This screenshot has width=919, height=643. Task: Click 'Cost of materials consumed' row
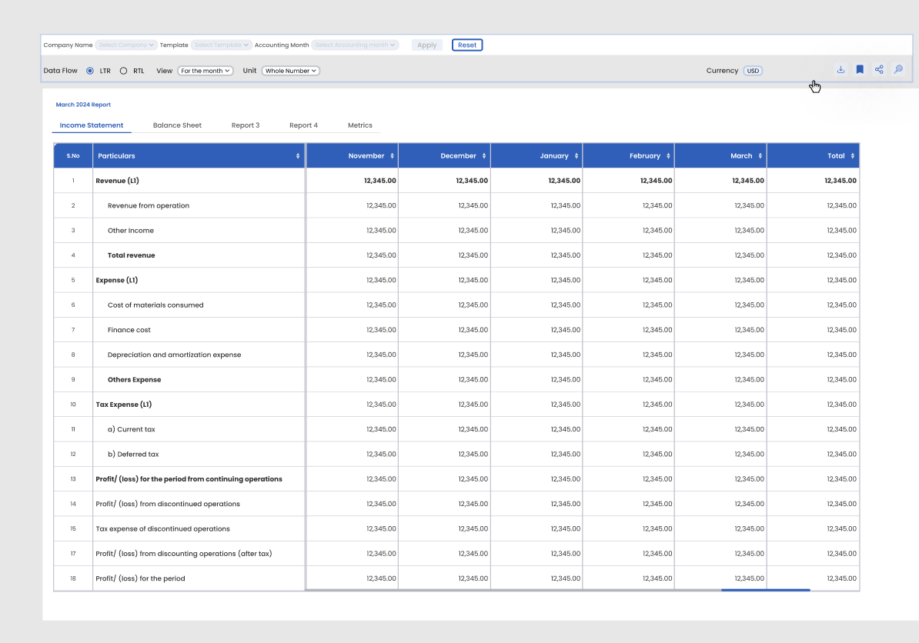pos(155,305)
